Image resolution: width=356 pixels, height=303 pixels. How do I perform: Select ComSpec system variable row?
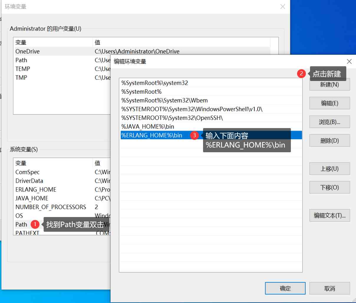pos(62,172)
